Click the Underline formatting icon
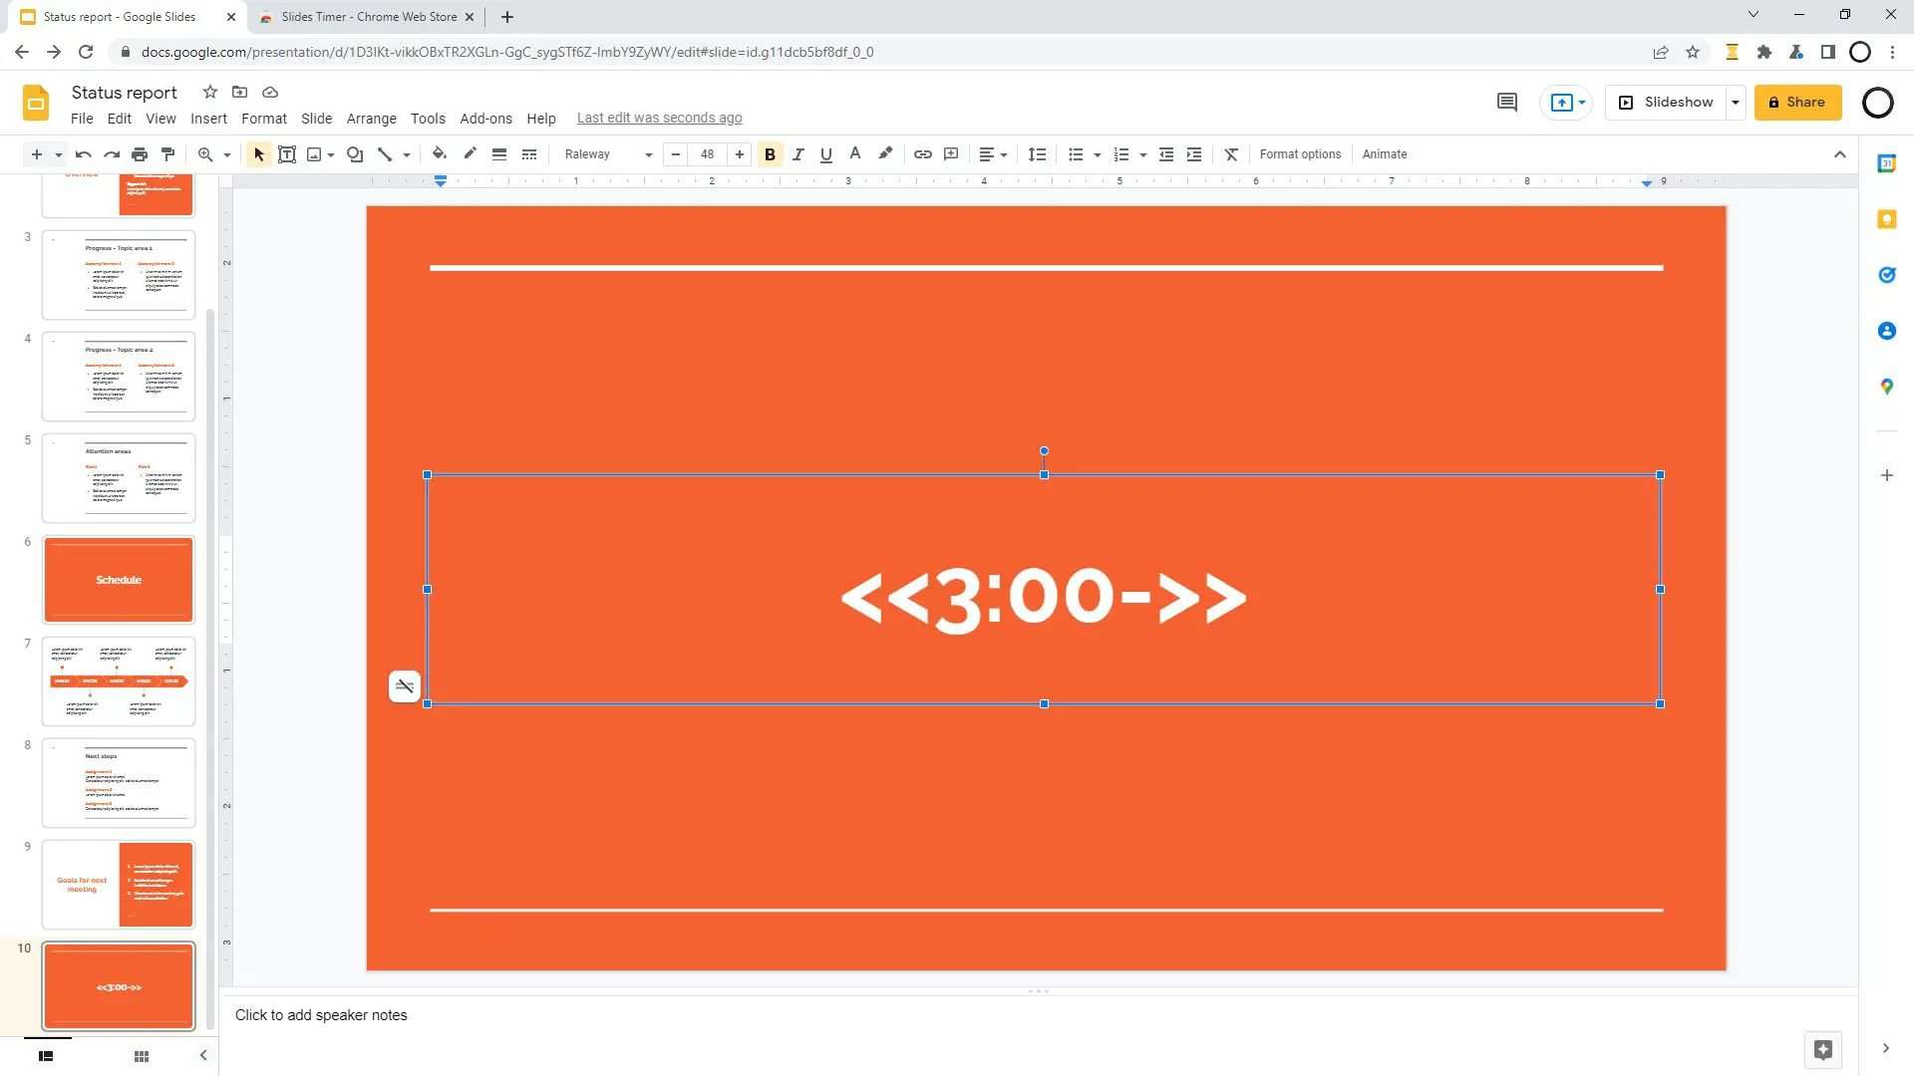The image size is (1914, 1076). [x=824, y=153]
